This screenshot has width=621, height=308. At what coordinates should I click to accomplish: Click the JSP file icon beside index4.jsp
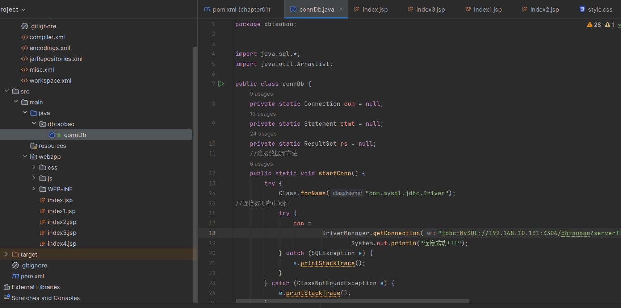click(x=43, y=244)
